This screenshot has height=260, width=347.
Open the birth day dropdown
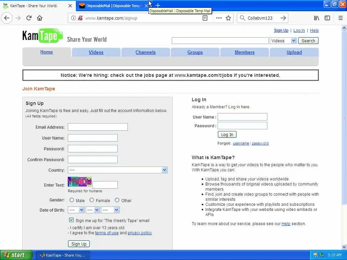tap(93, 210)
